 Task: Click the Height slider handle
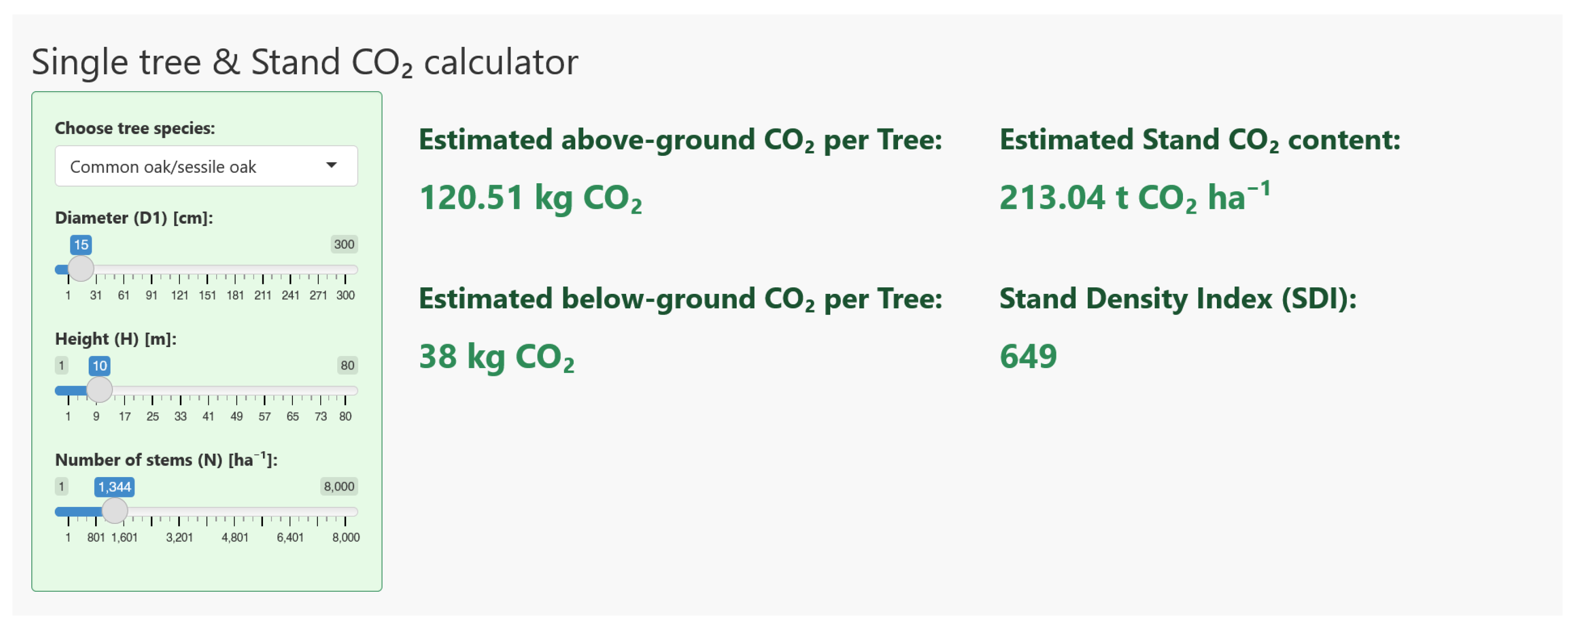tap(99, 389)
